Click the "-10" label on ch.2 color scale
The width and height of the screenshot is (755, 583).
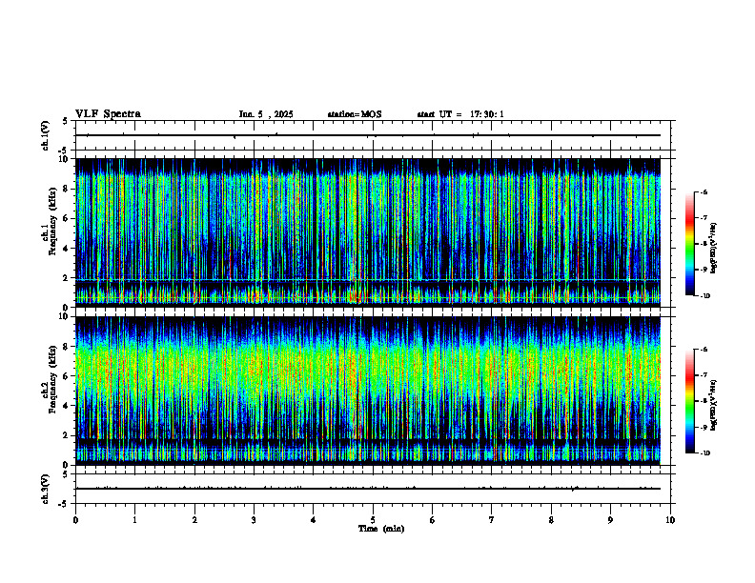coord(704,453)
